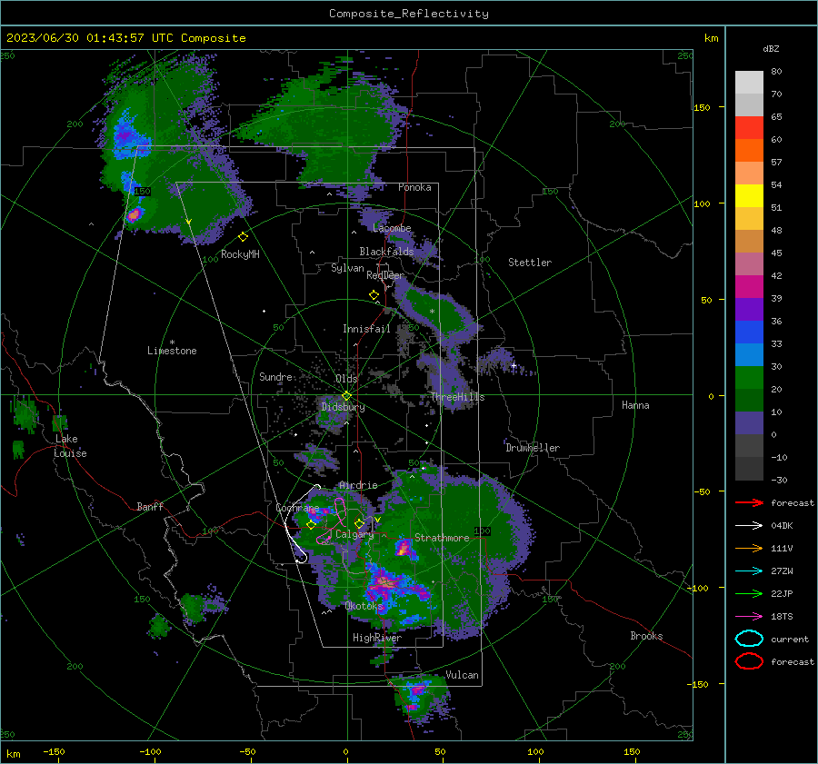Select the Olds label on the map
The height and width of the screenshot is (764, 818).
(346, 379)
